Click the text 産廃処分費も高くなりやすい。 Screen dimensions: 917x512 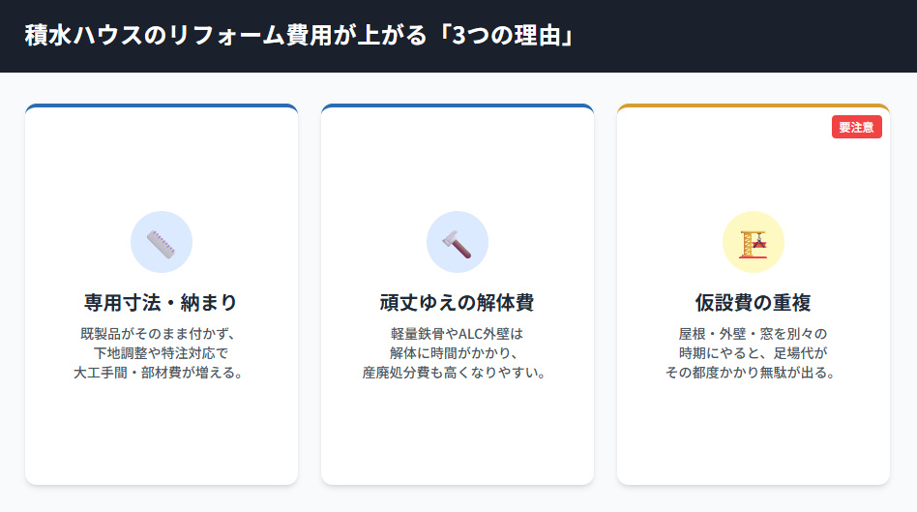point(457,373)
